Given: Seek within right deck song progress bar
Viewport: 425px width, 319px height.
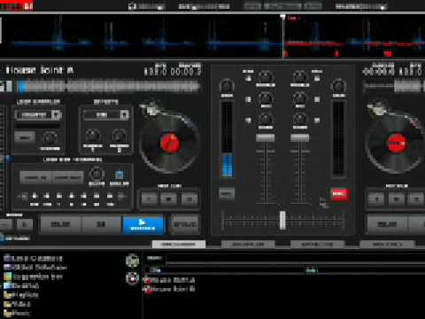Looking at the screenshot, I should [394, 86].
